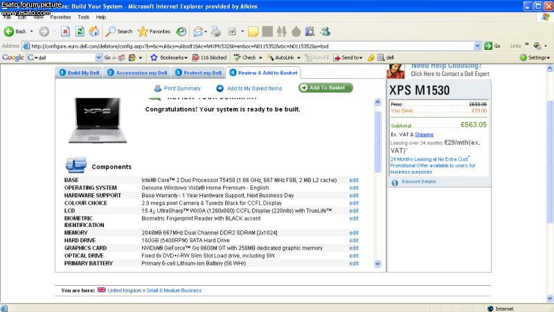
Task: Select Review & Add to Basket tab
Action: click(x=263, y=73)
